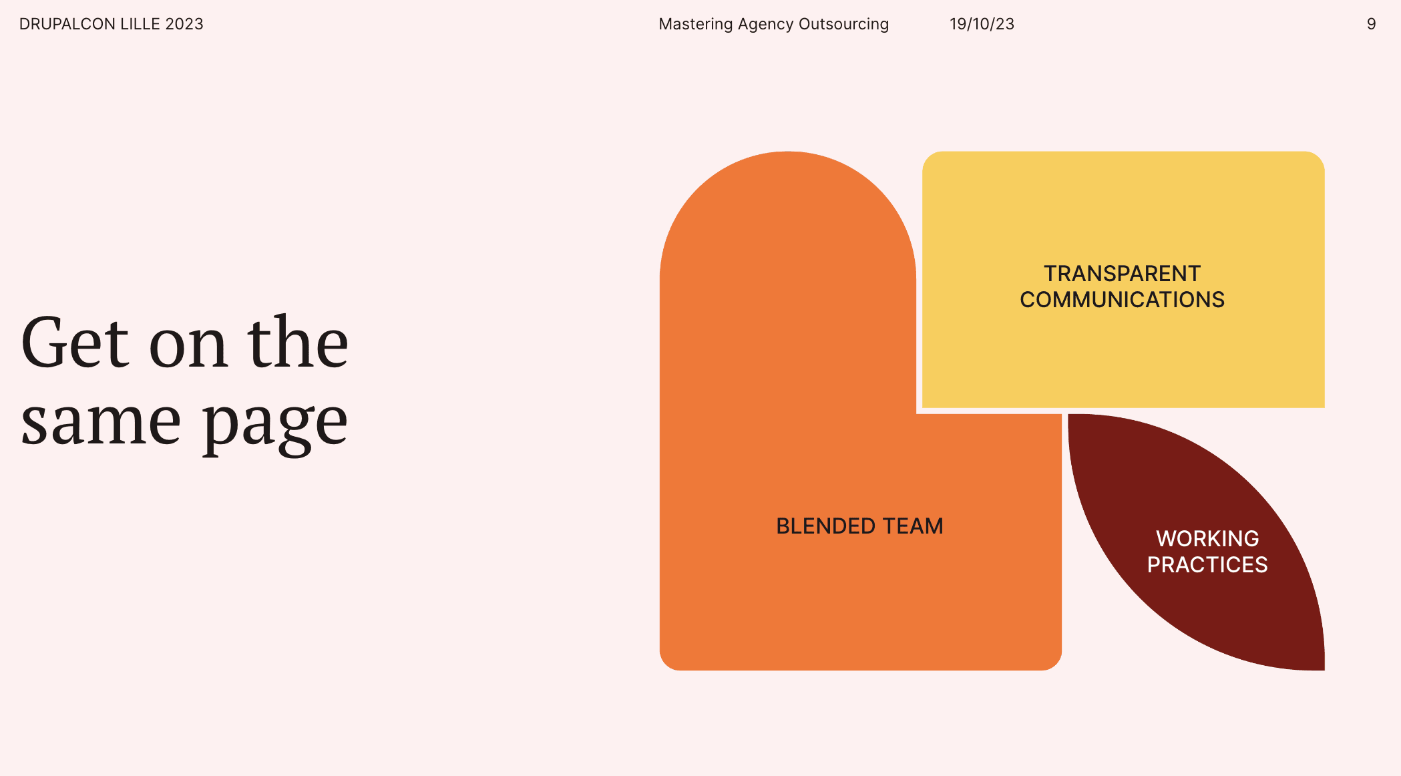The image size is (1401, 776).
Task: Select the BLENDED TEAM label
Action: coord(859,526)
